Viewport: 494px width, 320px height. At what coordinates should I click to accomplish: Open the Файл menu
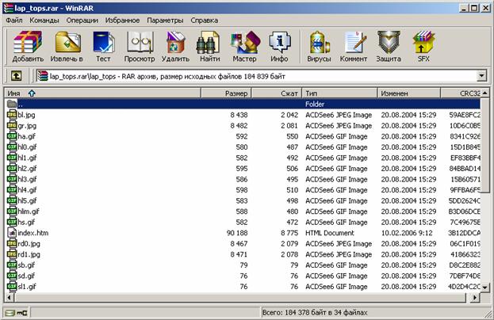pos(13,19)
